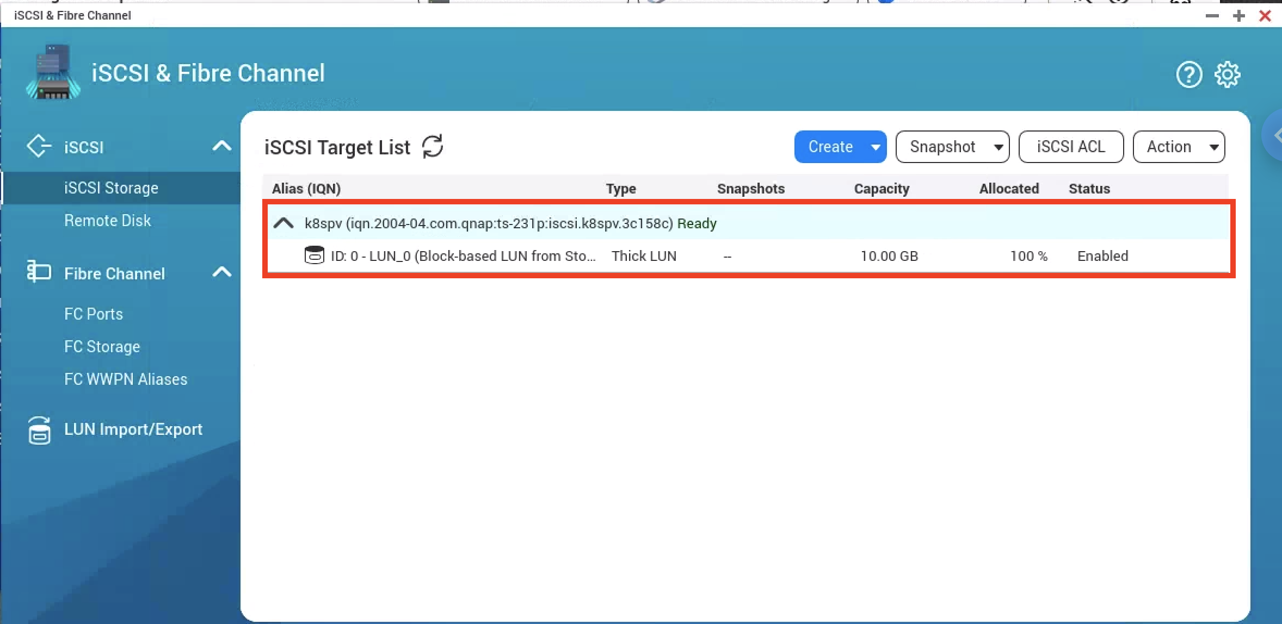Screen dimensions: 1282x624
Task: Minimize the iSCSI & Fibre Channel window
Action: (1212, 16)
